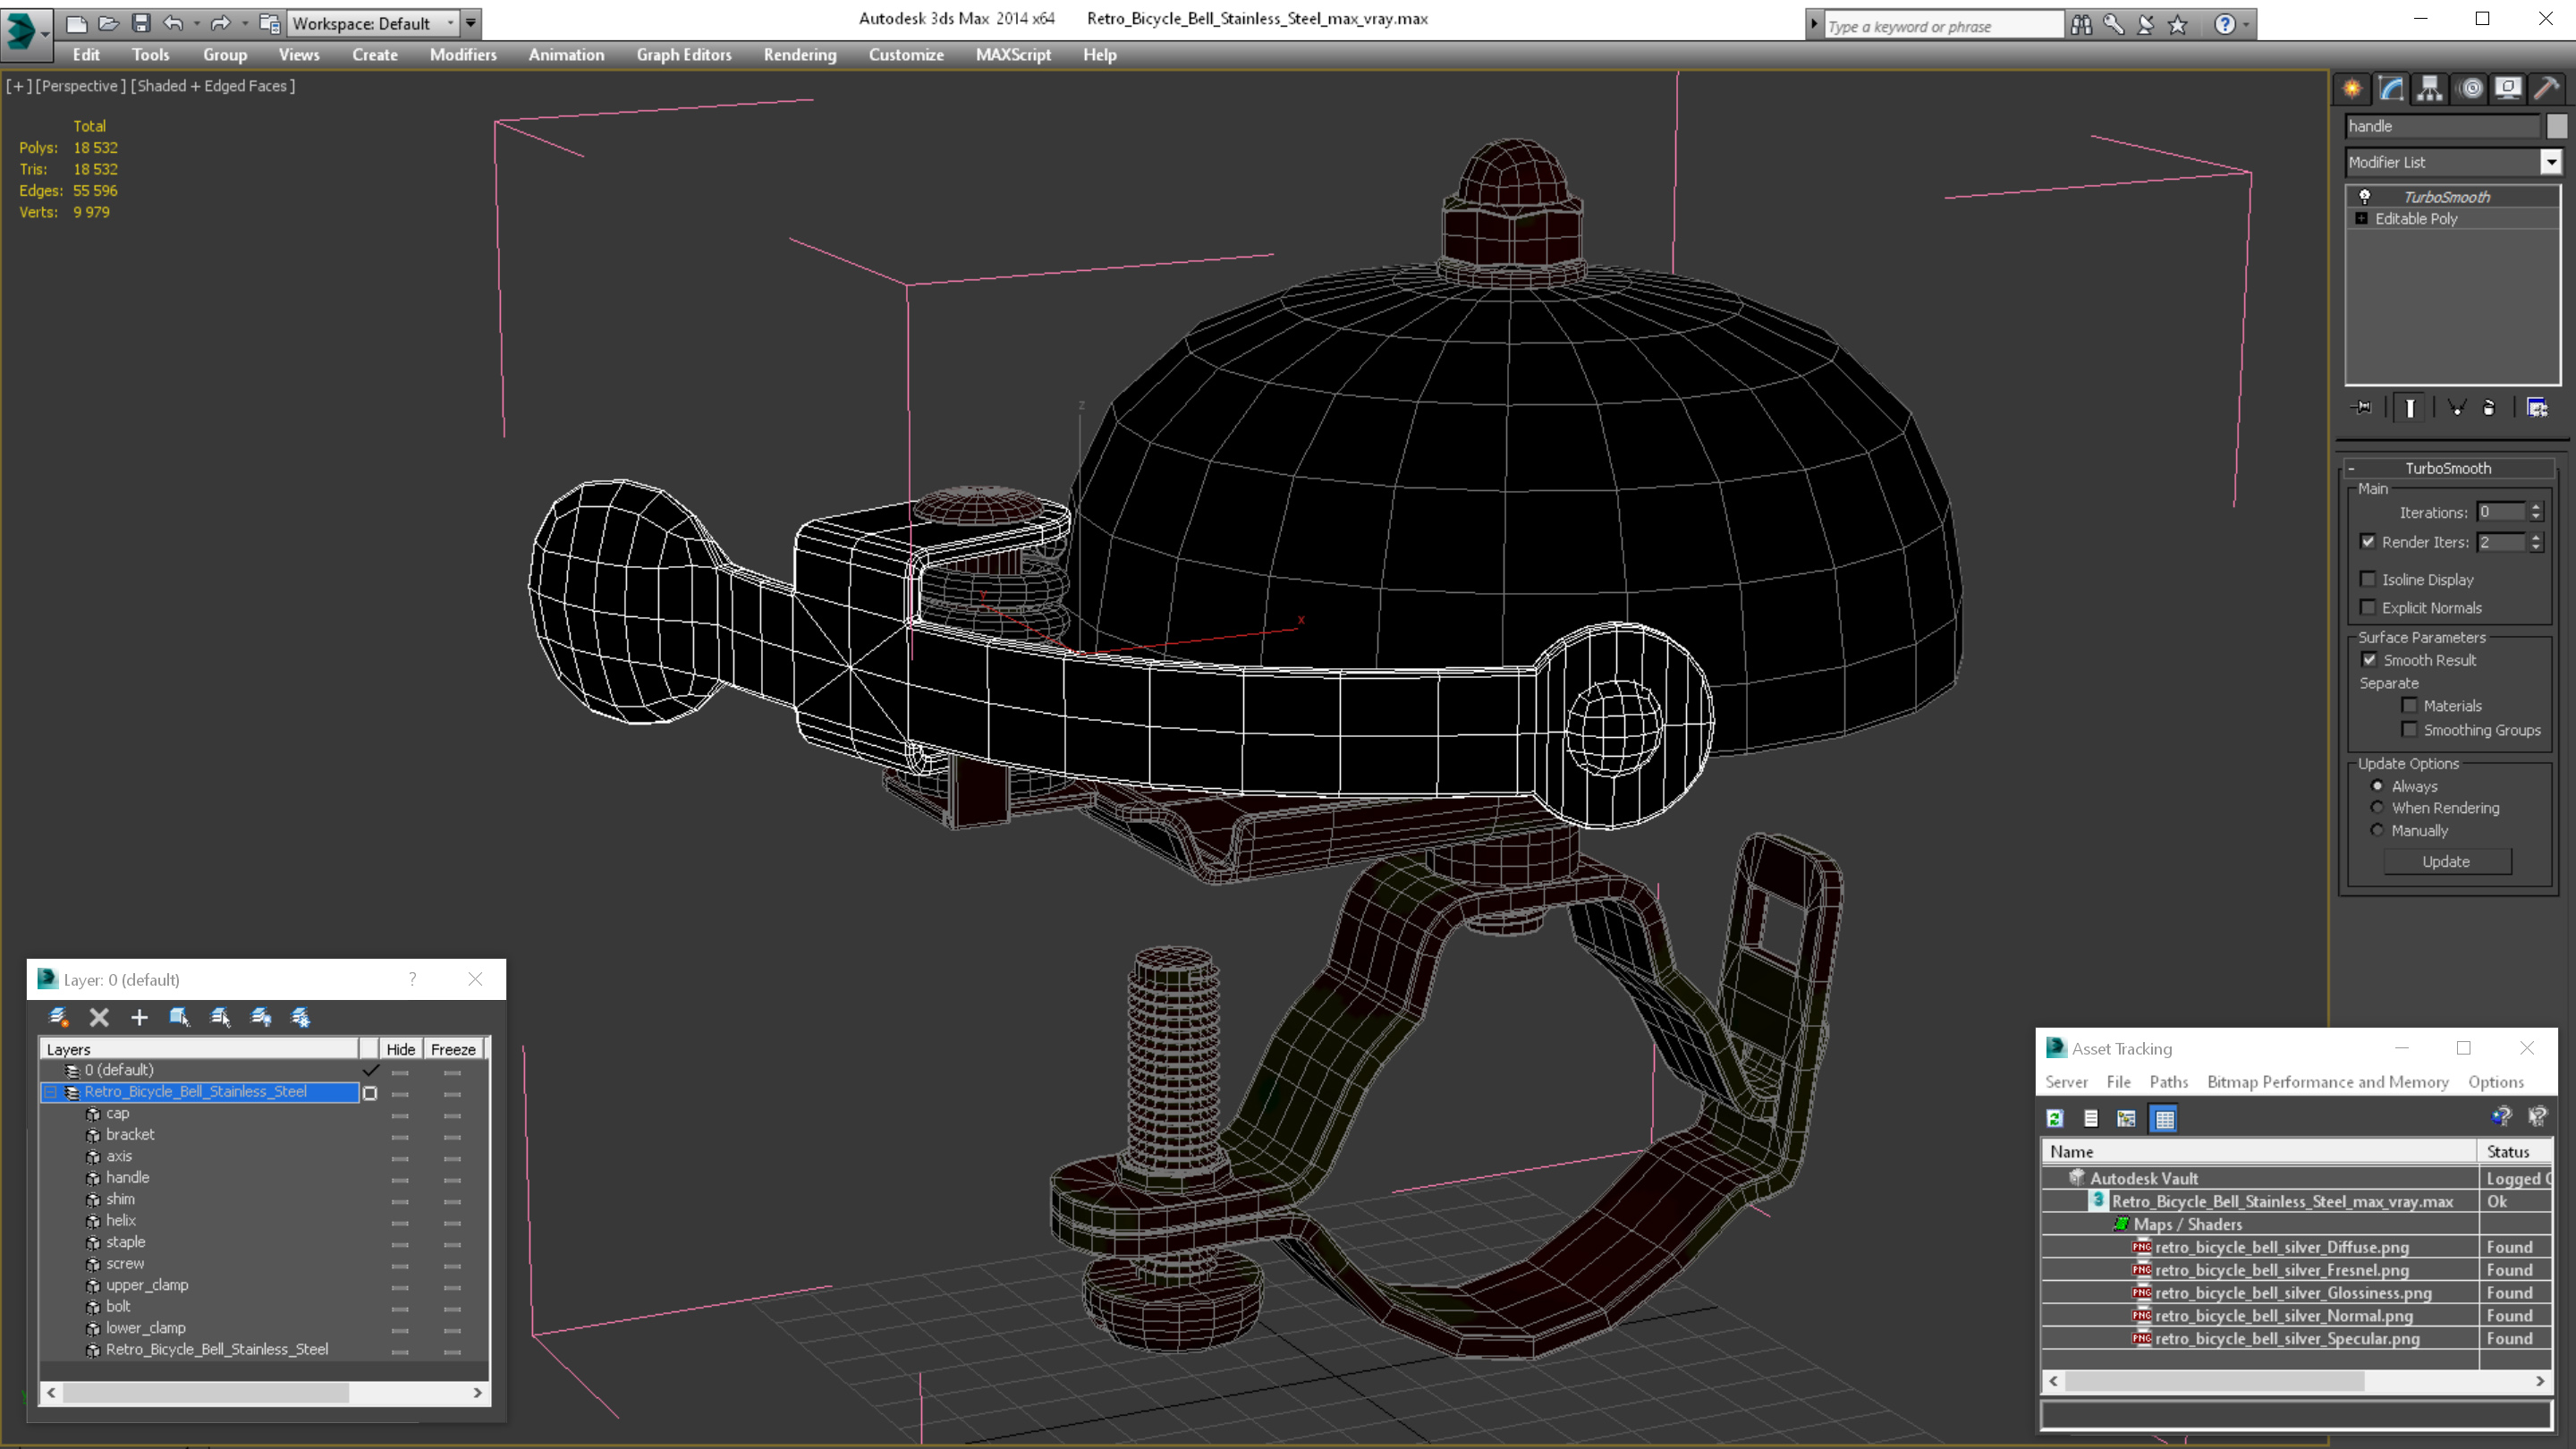Open the Graph Editors menu

point(684,55)
